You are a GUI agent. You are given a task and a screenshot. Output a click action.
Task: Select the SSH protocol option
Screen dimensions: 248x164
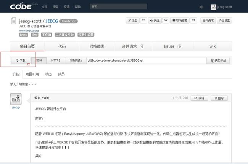click(x=39, y=61)
